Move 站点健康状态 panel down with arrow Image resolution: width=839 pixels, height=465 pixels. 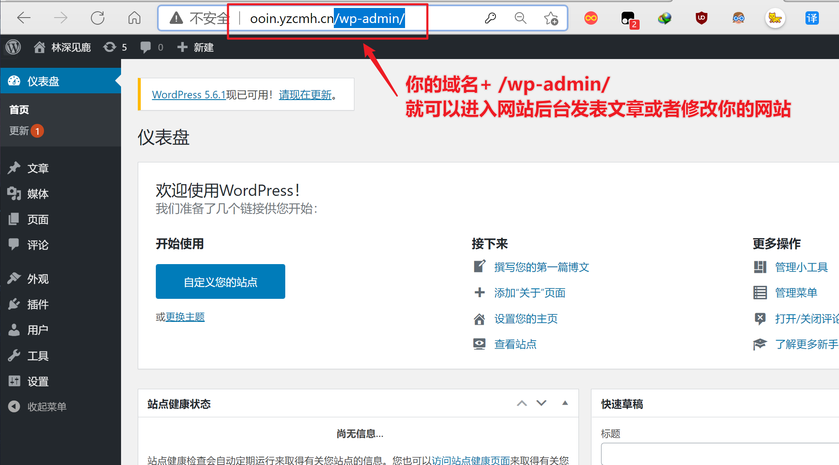point(542,403)
